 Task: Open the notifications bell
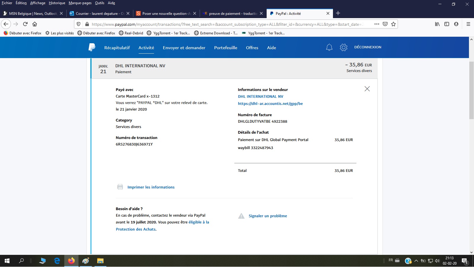point(329,47)
